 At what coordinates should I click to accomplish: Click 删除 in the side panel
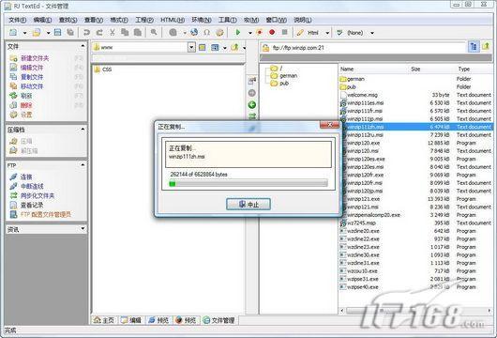point(26,105)
